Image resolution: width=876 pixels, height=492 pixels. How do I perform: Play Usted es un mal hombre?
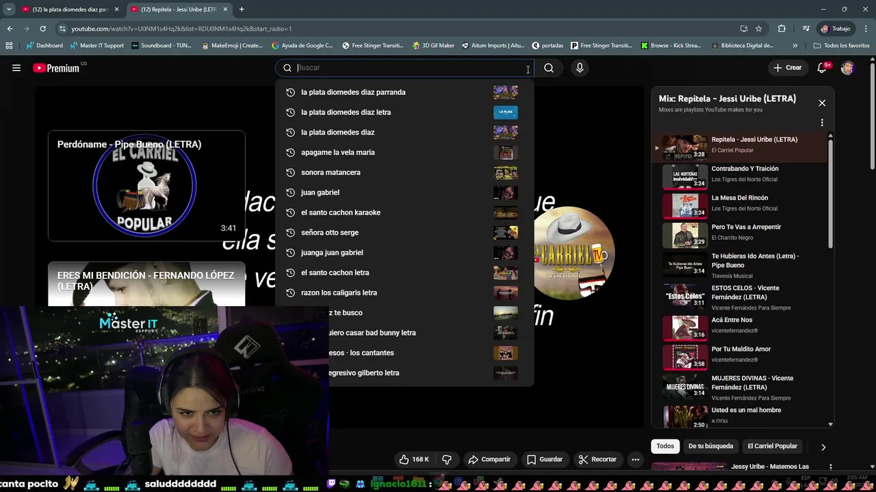[739, 416]
